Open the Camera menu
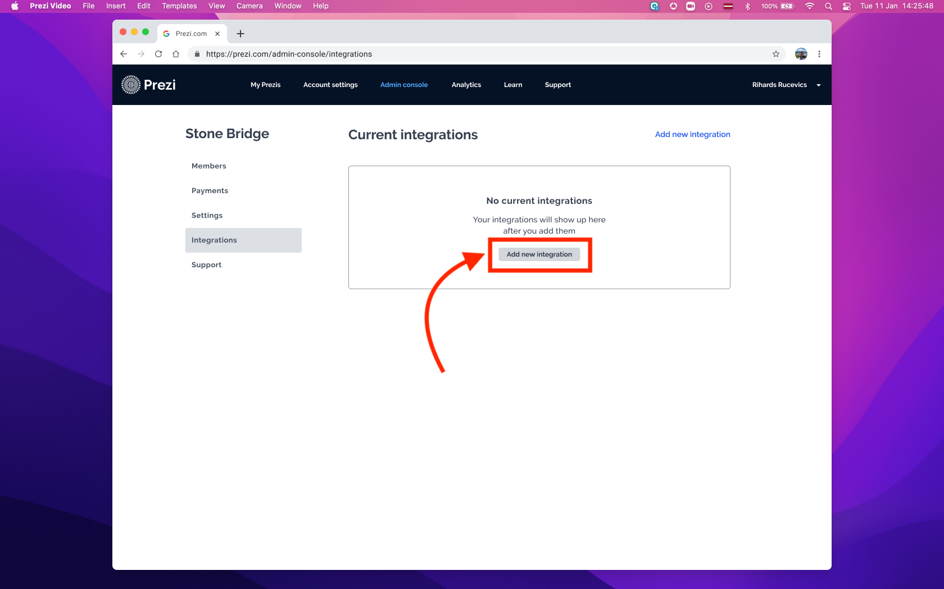The image size is (944, 589). 249,6
